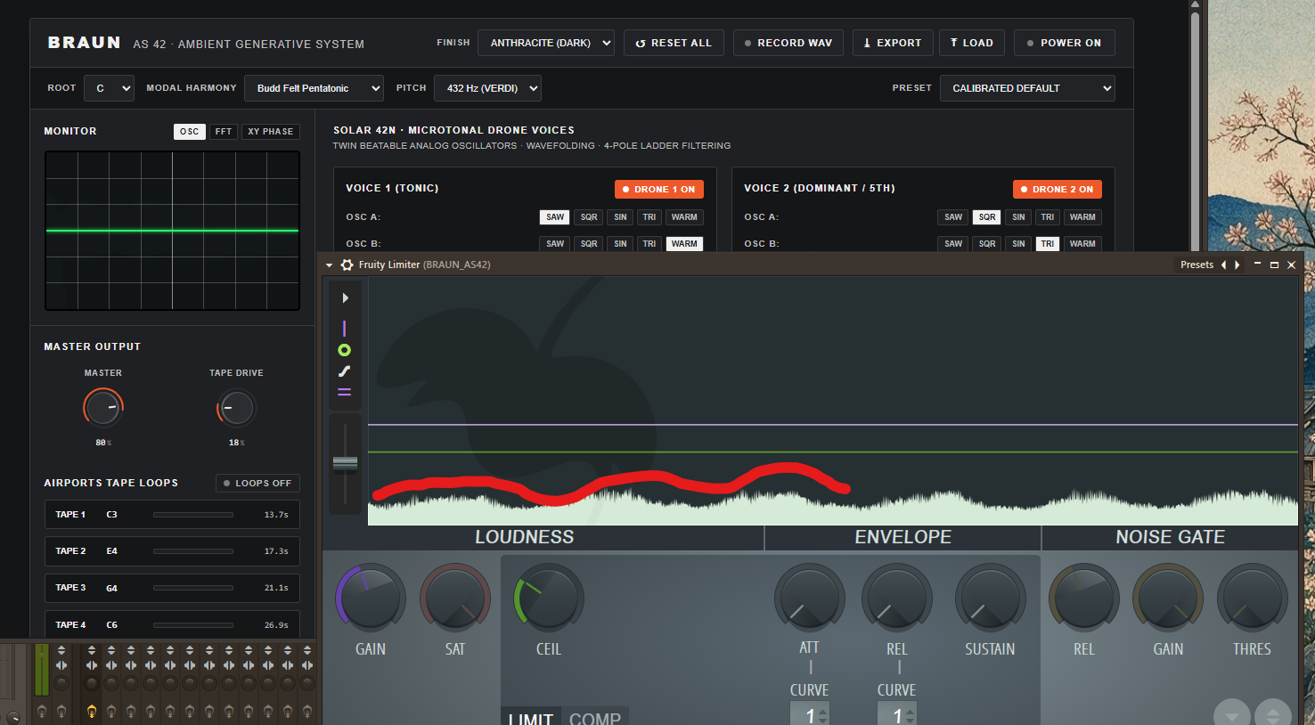Enable LOOPS OFF tape loops toggle
Viewport: 1315px width, 725px height.
tap(257, 483)
